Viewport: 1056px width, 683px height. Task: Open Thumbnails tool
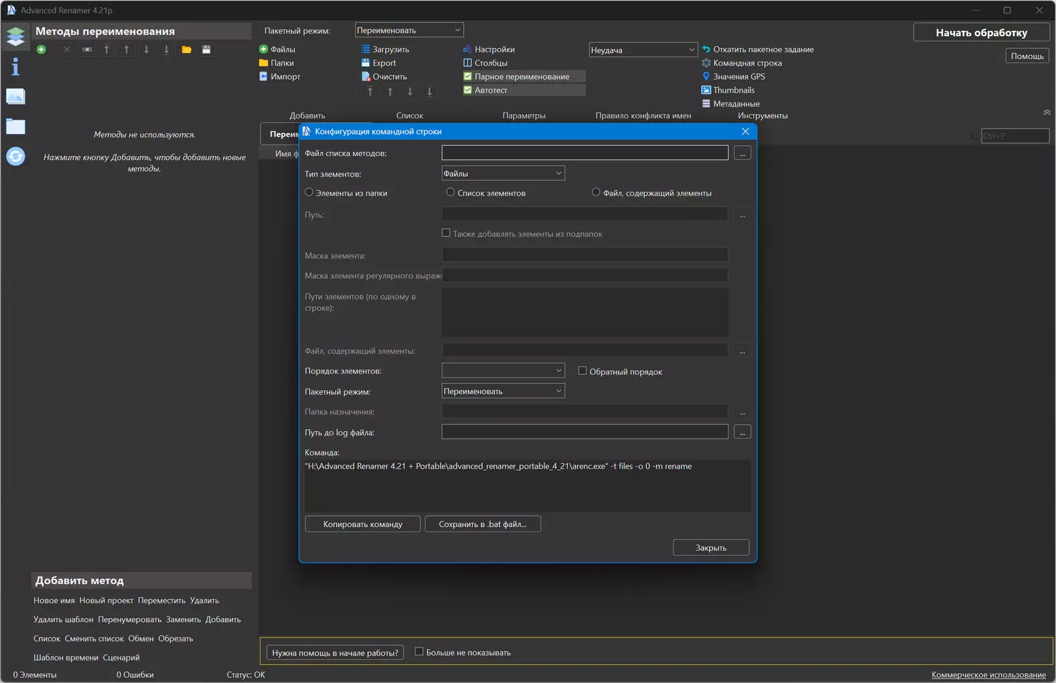(x=728, y=90)
